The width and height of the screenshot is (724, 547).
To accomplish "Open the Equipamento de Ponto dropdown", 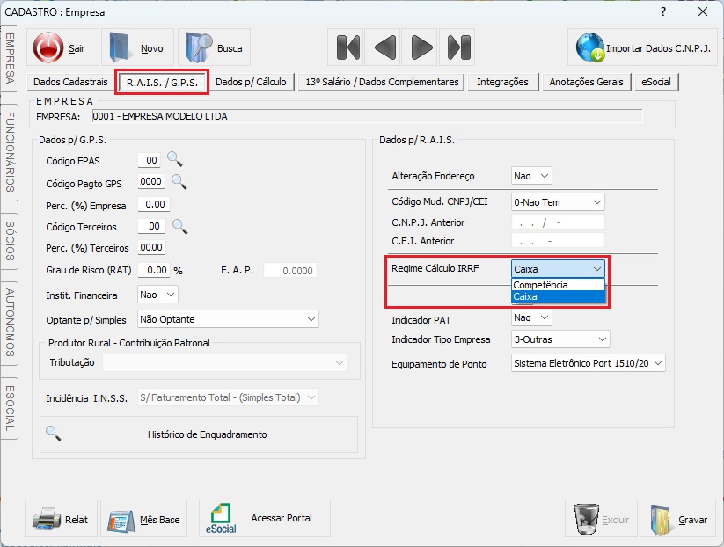I will (657, 362).
